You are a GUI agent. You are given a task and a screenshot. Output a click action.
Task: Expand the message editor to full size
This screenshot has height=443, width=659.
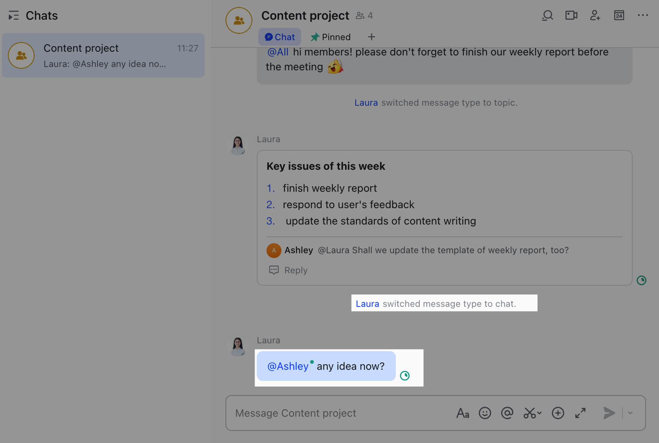point(580,413)
